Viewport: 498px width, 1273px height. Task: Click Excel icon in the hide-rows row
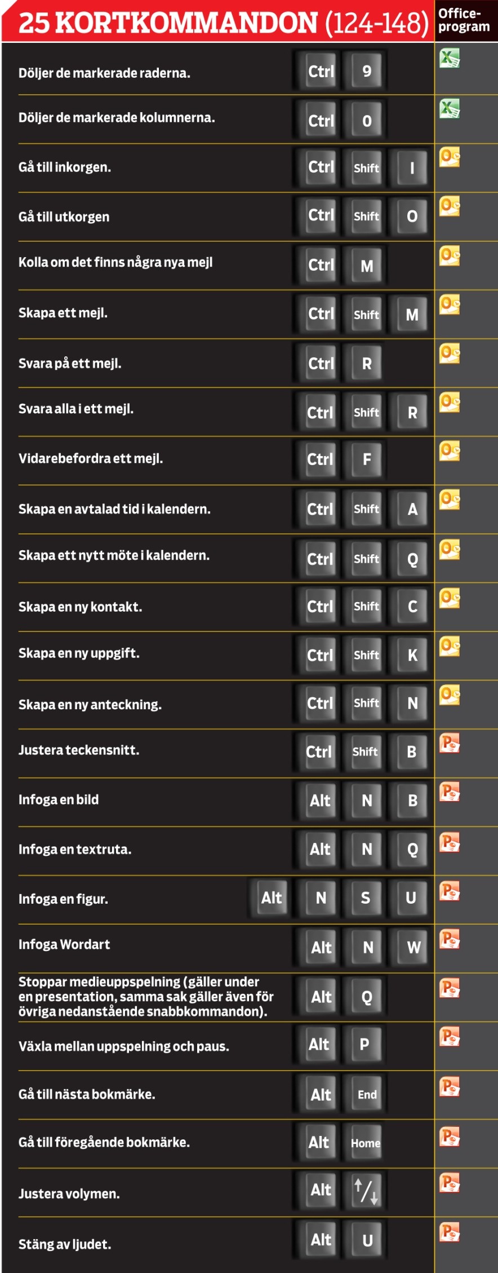pos(450,58)
